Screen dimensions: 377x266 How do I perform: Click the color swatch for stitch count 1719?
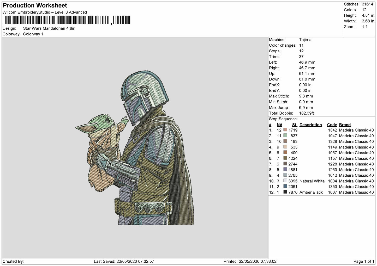(x=285, y=130)
